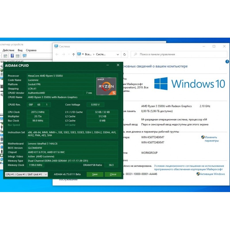Select the LCN-A1 stepping value
Viewport: 230px width, 230px height.
(x=61, y=89)
